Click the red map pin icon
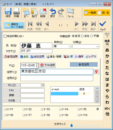Image resolution: width=113 pixels, height=130 pixels. 96,72
